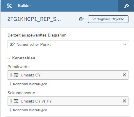Image resolution: width=134 pixels, height=117 pixels.
Task: Switch to the Styling paintbrush panel
Action: [127, 6]
